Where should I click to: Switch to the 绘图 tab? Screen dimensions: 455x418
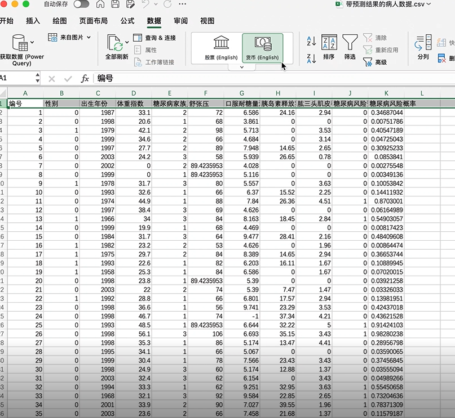(60, 21)
